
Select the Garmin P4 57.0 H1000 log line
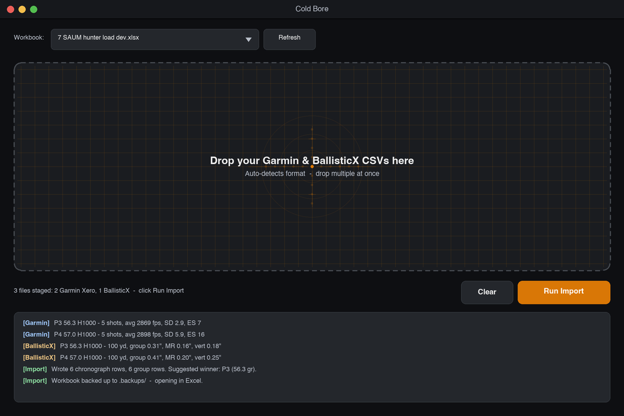(114, 335)
